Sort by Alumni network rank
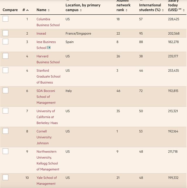 [x=127, y=10]
